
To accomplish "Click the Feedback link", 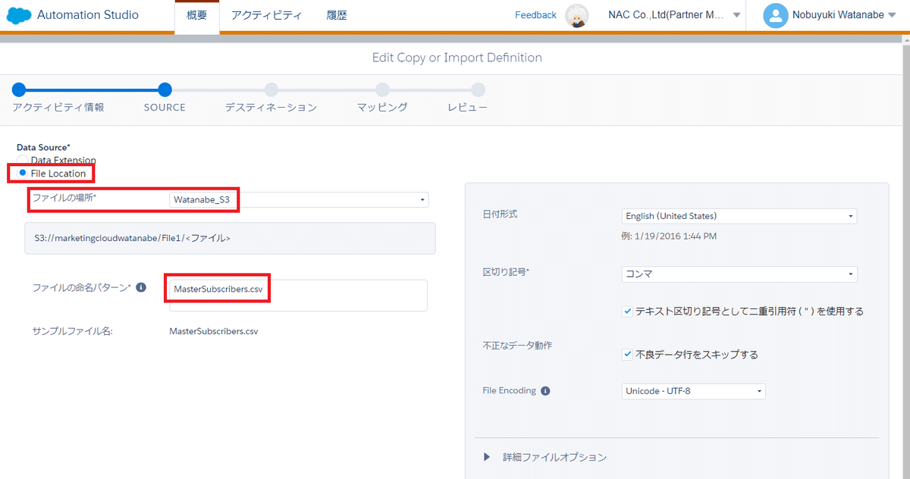I will (535, 15).
